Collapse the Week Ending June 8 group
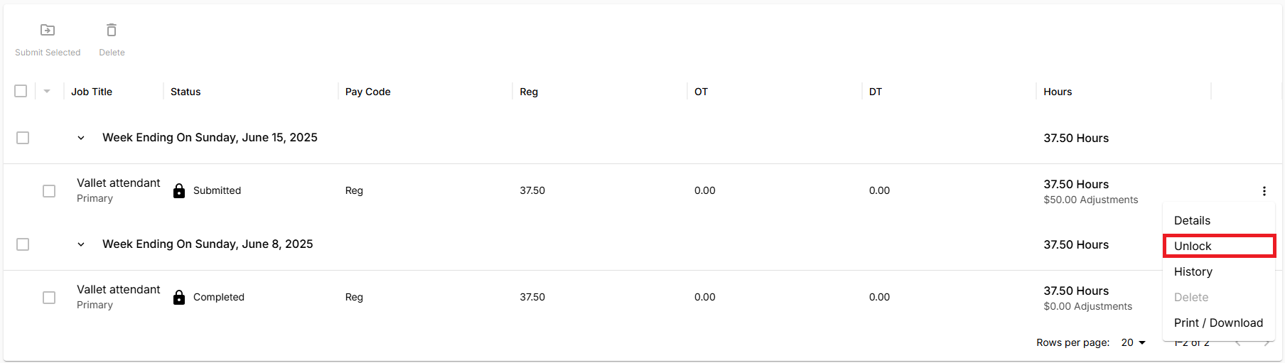 81,244
